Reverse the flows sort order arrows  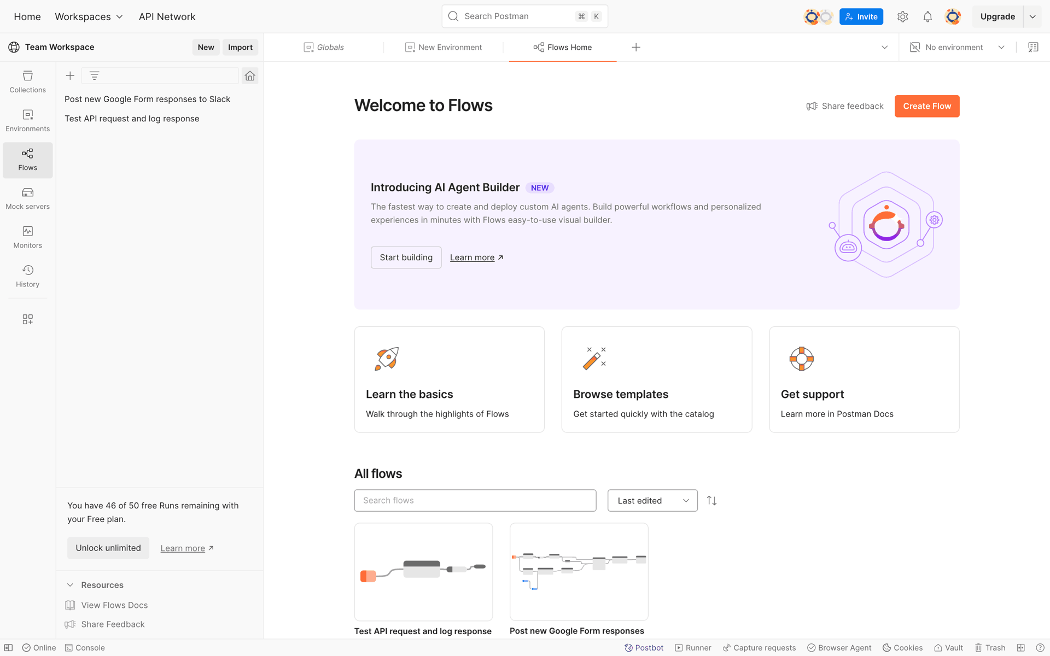point(711,500)
